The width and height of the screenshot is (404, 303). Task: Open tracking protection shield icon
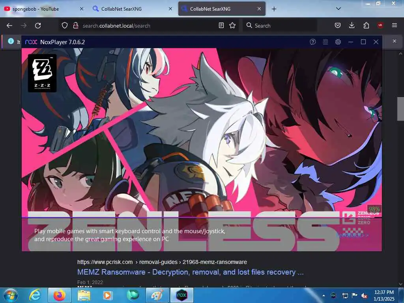pos(65,25)
